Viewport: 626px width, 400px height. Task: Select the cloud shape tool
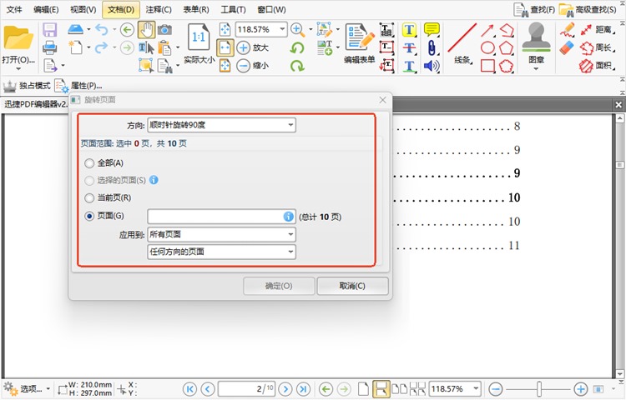pyautogui.click(x=507, y=66)
